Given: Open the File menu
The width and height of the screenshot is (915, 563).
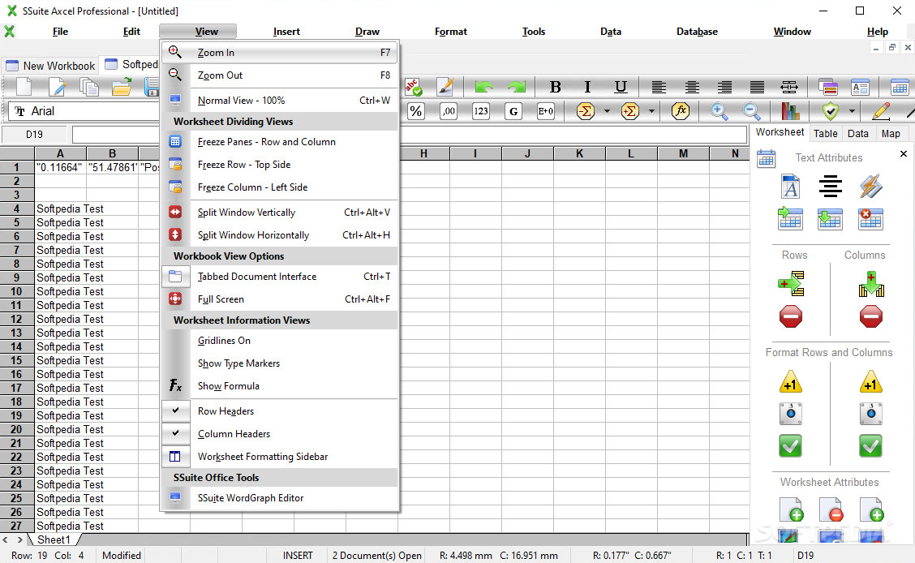Looking at the screenshot, I should [x=60, y=32].
